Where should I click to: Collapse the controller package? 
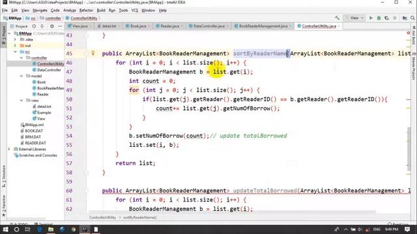[22, 58]
